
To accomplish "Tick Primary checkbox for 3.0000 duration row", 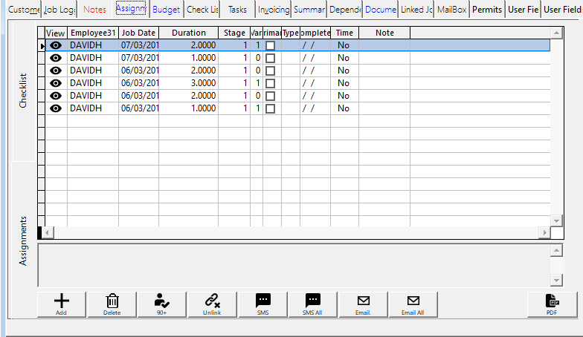I will coord(271,83).
